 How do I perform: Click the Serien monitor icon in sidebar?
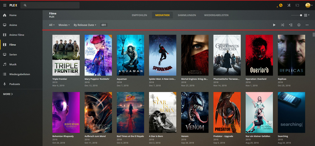5,55
